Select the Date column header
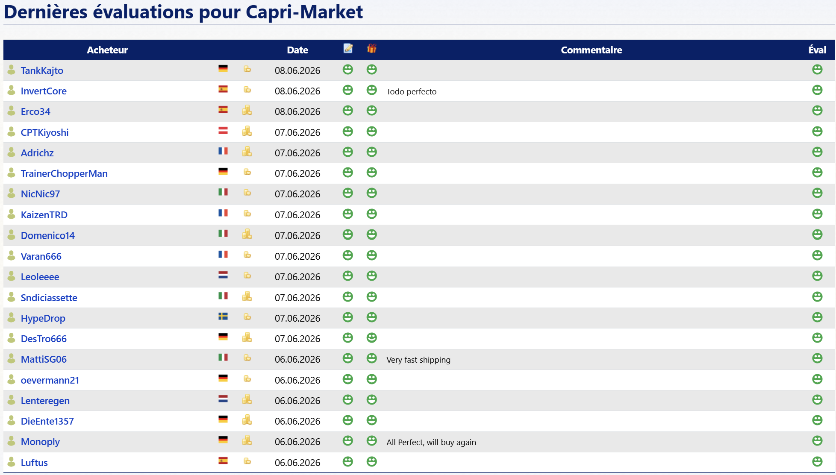Image resolution: width=836 pixels, height=475 pixels. tap(297, 50)
